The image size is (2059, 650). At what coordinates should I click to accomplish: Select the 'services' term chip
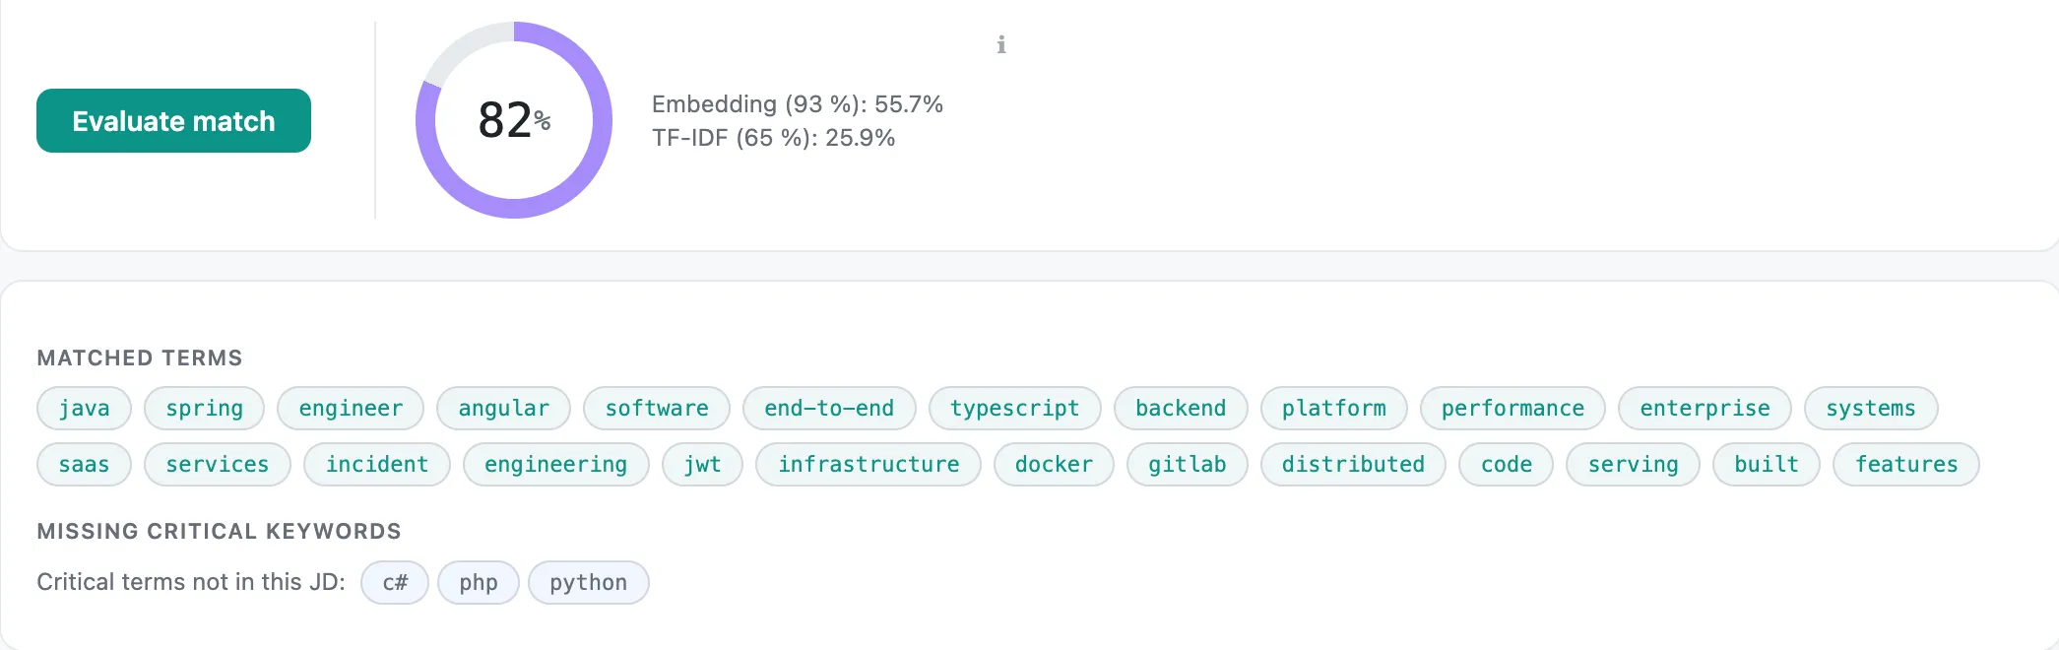(x=218, y=464)
